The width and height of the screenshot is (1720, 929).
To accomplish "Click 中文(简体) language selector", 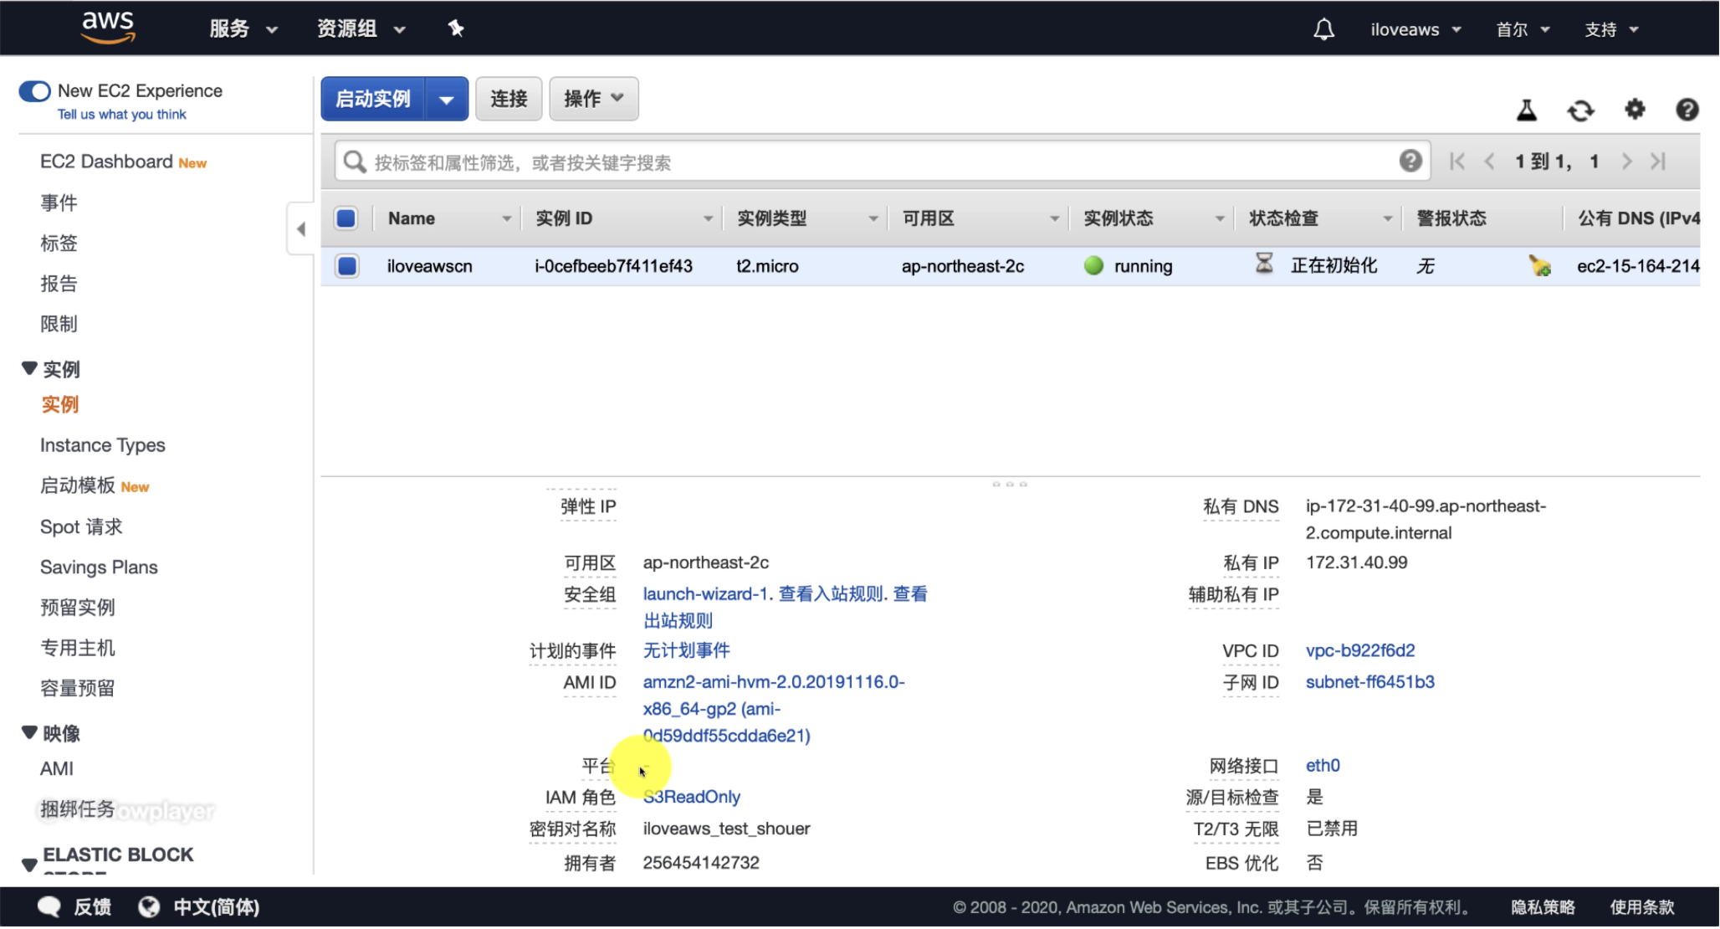I will tap(217, 906).
